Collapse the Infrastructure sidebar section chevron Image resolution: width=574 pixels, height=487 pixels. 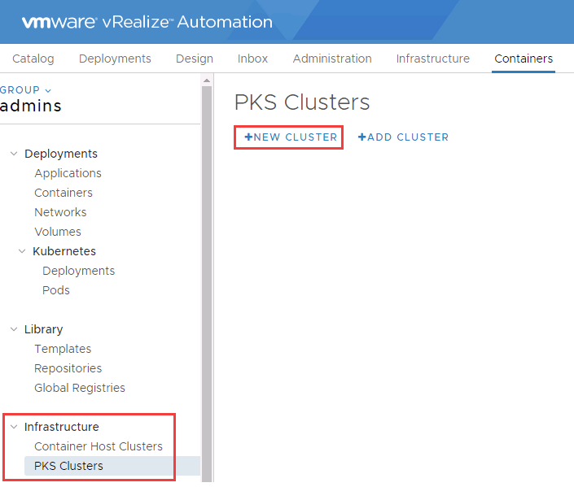(x=14, y=427)
